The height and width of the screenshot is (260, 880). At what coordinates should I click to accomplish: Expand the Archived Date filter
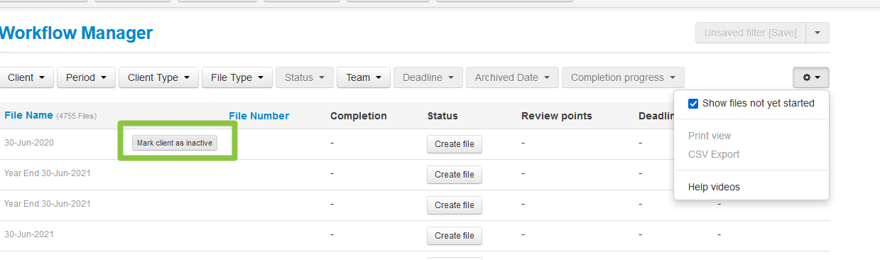512,77
